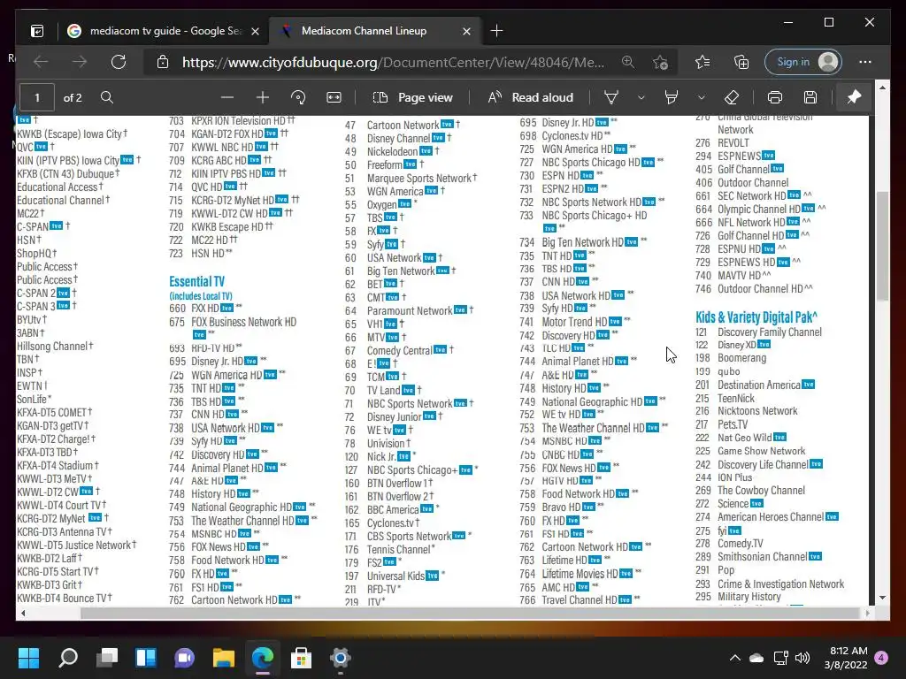Screen dimensions: 906x679
Task: Click the vertical scrollbar thumb
Action: click(882, 246)
